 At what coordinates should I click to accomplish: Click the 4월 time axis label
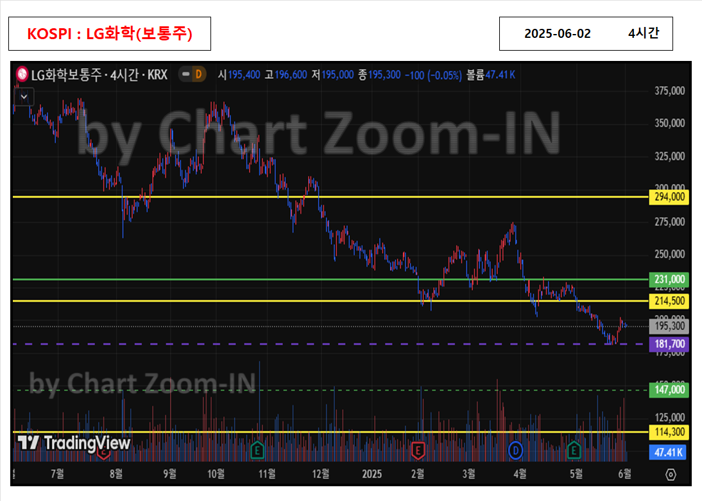(x=520, y=473)
